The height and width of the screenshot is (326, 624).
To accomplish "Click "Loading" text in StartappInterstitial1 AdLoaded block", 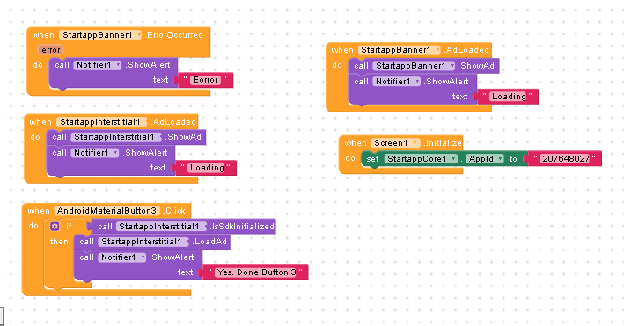I will [207, 168].
